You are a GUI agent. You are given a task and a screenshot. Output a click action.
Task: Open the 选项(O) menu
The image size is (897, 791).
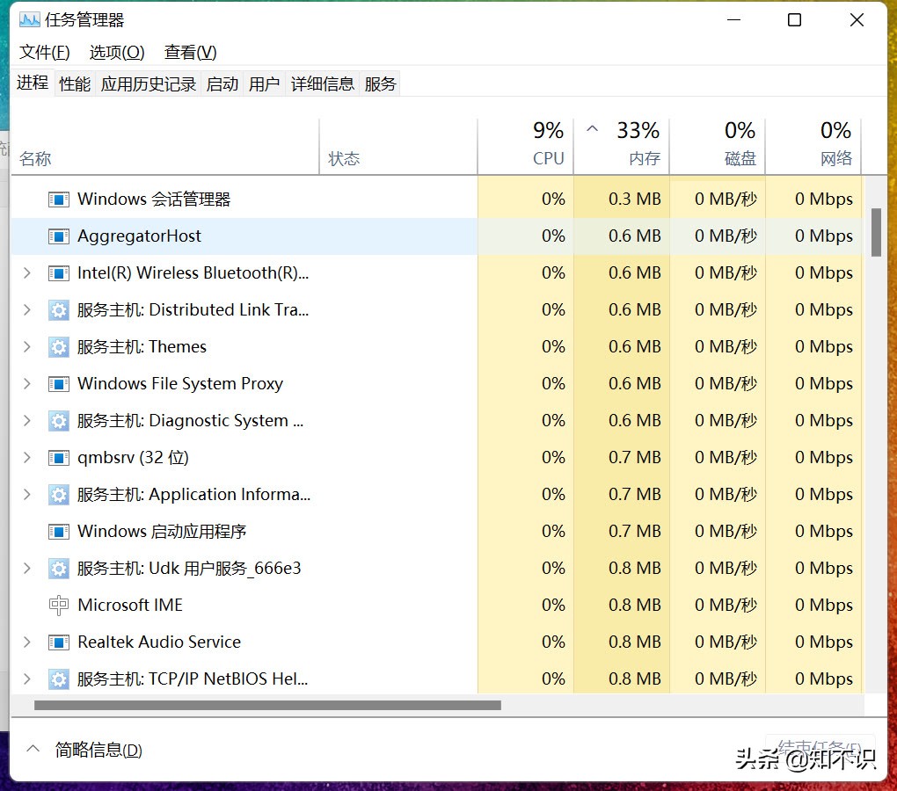(x=116, y=52)
